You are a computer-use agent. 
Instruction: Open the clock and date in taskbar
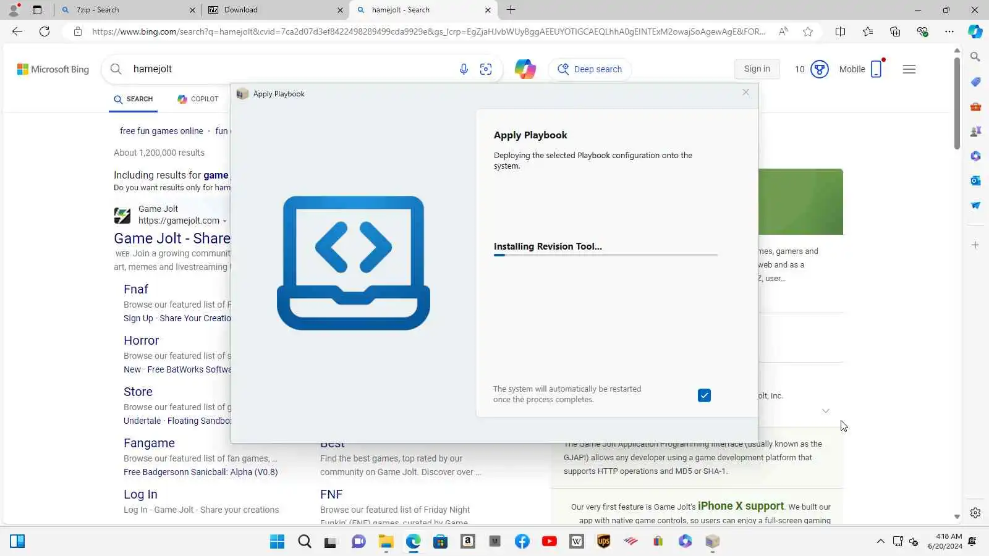coord(945,541)
